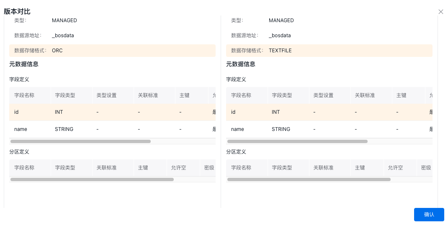Select ORC storage format value
Screen dimensions: 448x228
point(57,51)
